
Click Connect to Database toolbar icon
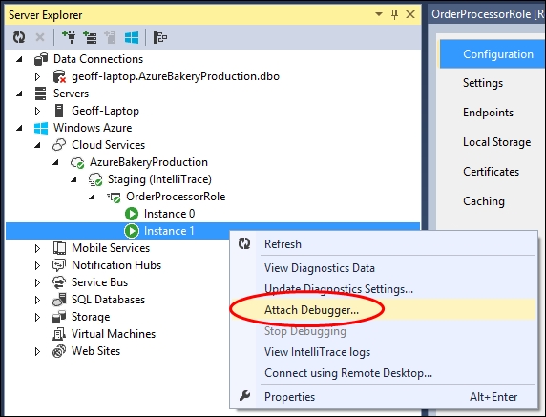[x=69, y=37]
